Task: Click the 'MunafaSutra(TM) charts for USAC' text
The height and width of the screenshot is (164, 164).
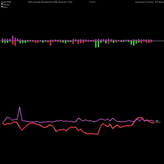Action: click(x=57, y=2)
